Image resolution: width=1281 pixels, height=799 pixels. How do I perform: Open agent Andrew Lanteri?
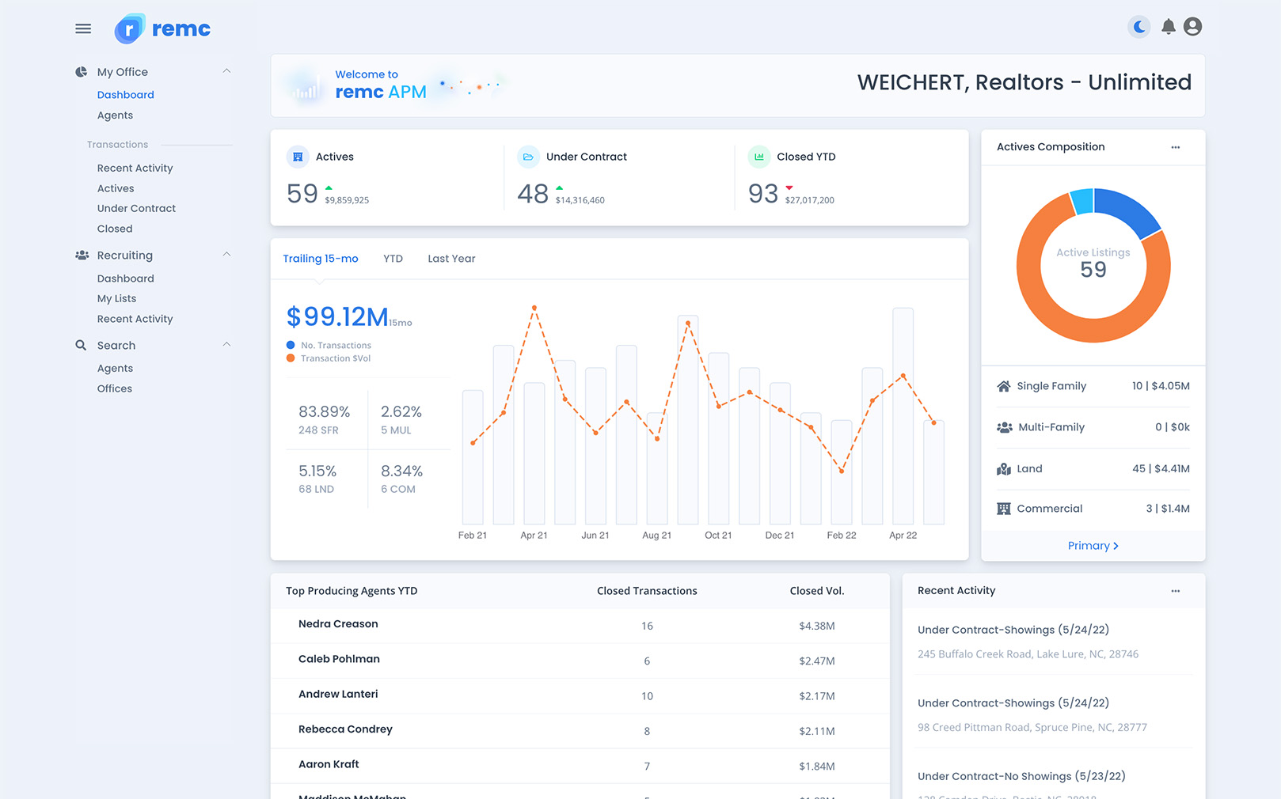click(338, 695)
